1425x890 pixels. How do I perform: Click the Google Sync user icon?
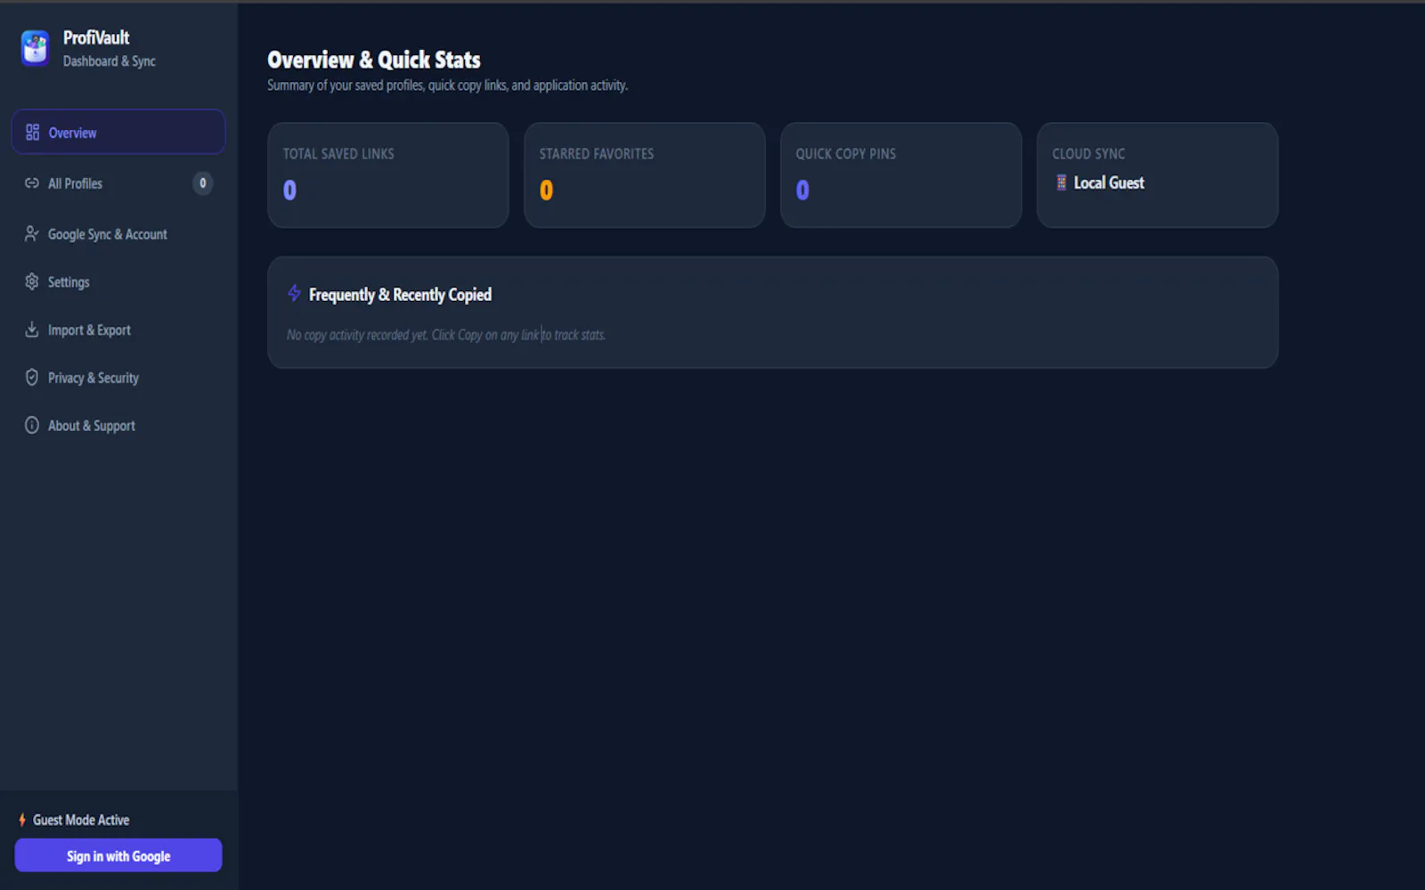[32, 234]
